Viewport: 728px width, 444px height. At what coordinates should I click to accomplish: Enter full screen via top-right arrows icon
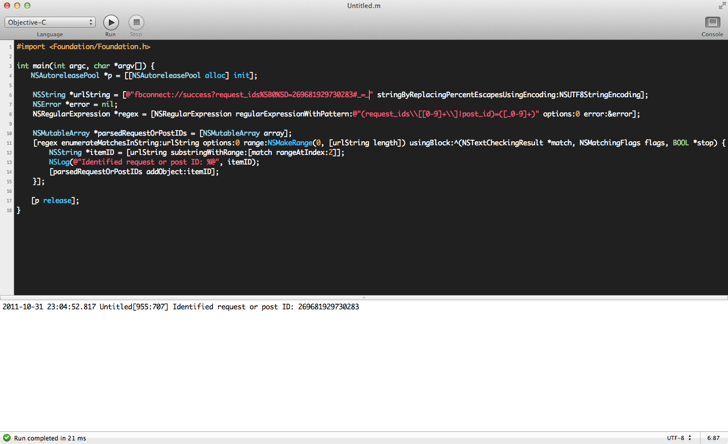(722, 6)
